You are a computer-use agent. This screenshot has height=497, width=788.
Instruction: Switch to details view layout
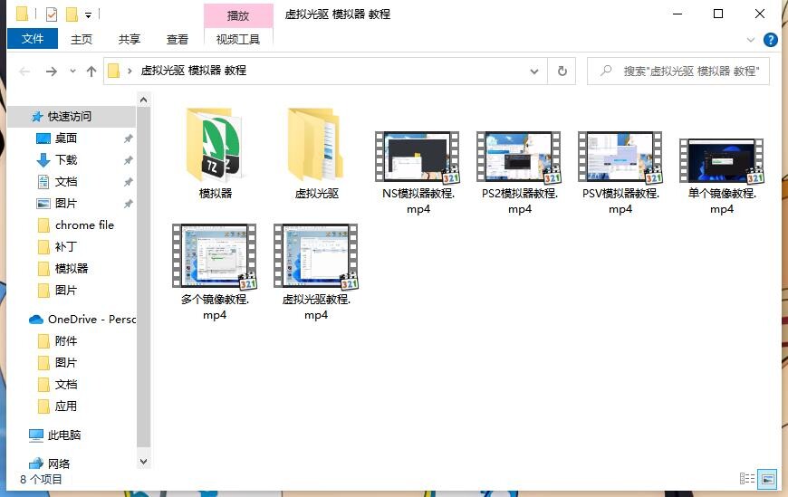[747, 479]
